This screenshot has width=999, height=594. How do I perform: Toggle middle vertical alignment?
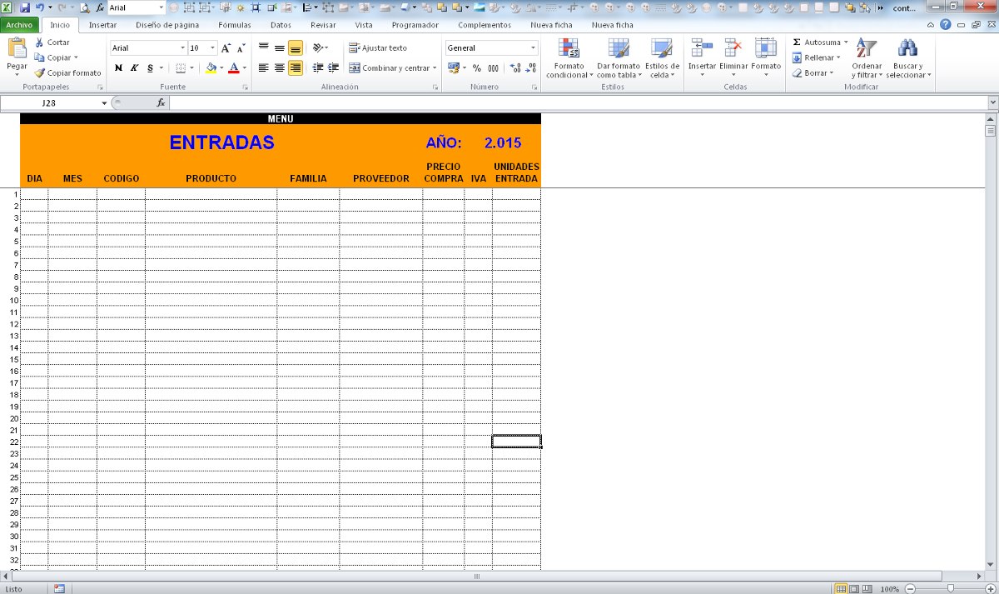tap(280, 48)
